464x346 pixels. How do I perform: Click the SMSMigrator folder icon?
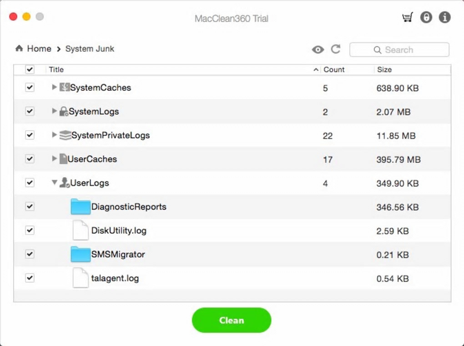pos(81,254)
